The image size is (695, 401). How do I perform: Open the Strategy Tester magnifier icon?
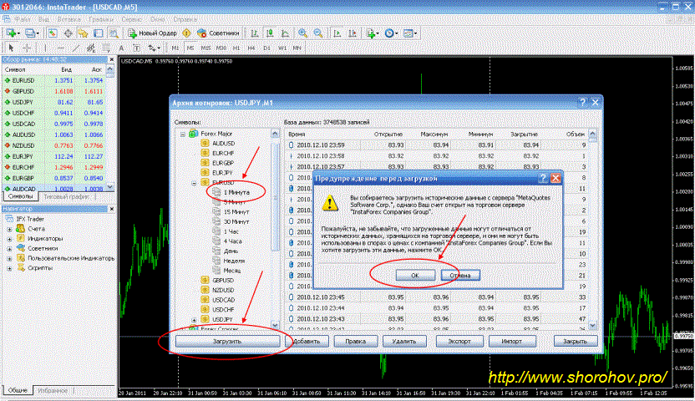point(114,33)
